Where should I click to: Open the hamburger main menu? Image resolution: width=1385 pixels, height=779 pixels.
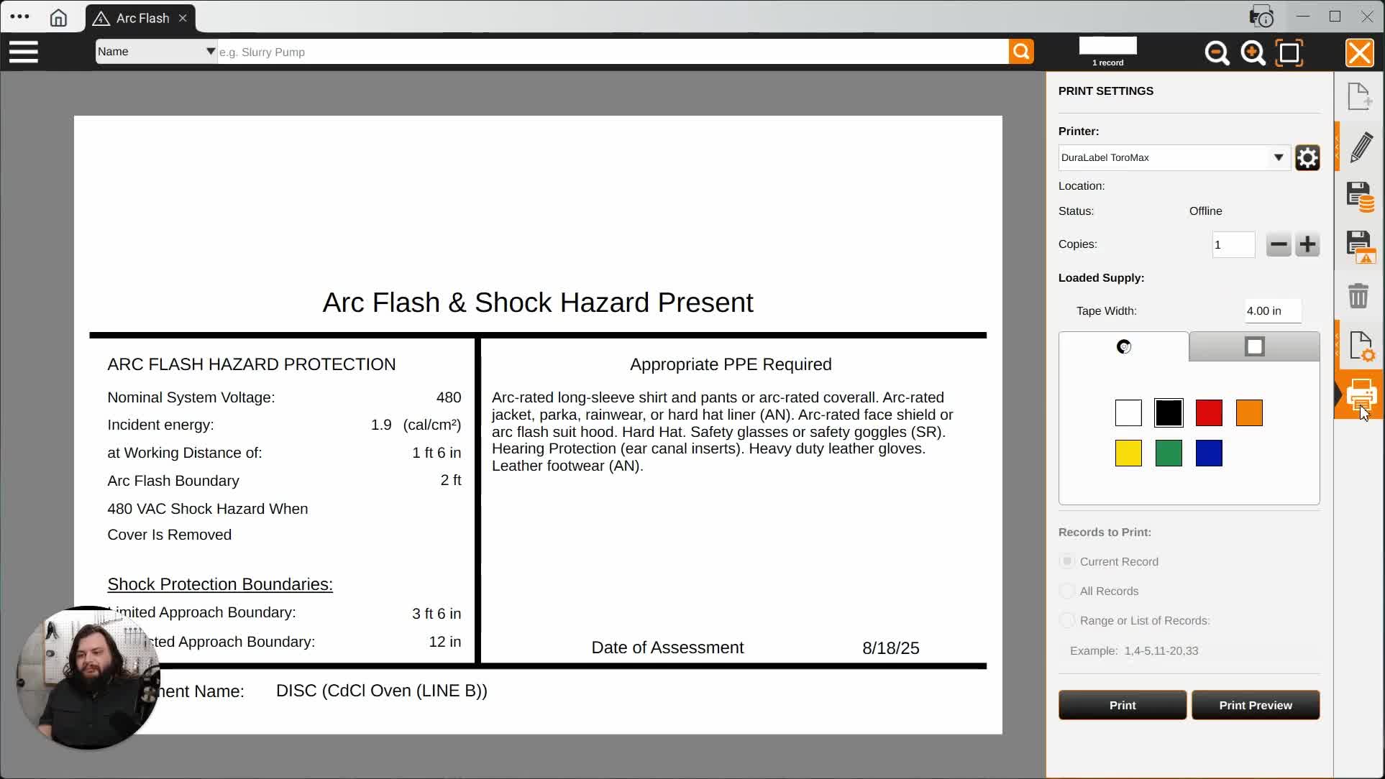click(x=23, y=52)
